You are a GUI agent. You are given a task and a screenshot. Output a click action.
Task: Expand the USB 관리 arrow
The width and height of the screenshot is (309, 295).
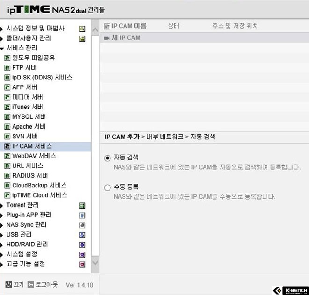coord(2,235)
